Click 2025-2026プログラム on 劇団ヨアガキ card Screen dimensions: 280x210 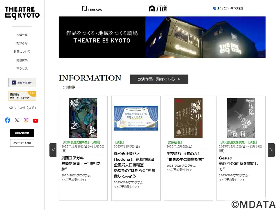click(x=76, y=175)
